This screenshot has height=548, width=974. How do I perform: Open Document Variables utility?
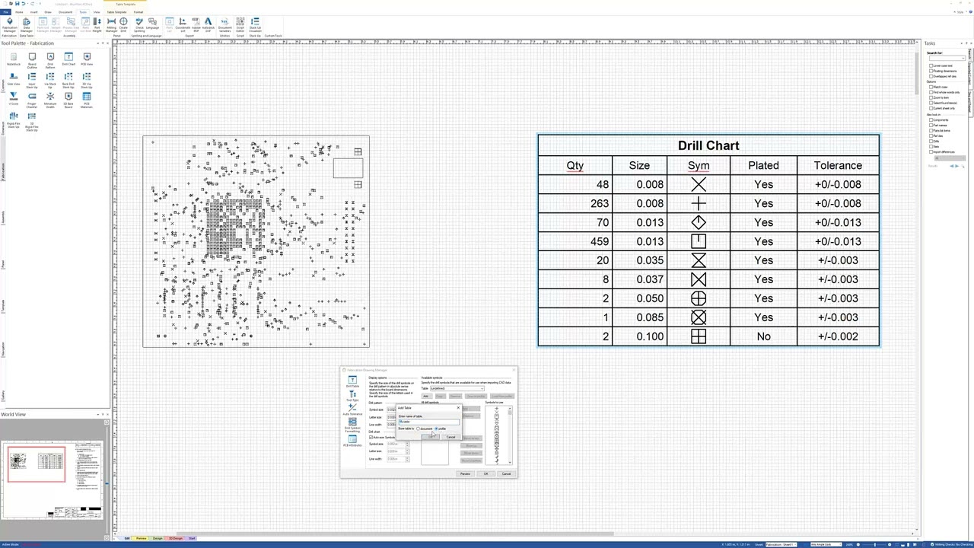coord(224,26)
